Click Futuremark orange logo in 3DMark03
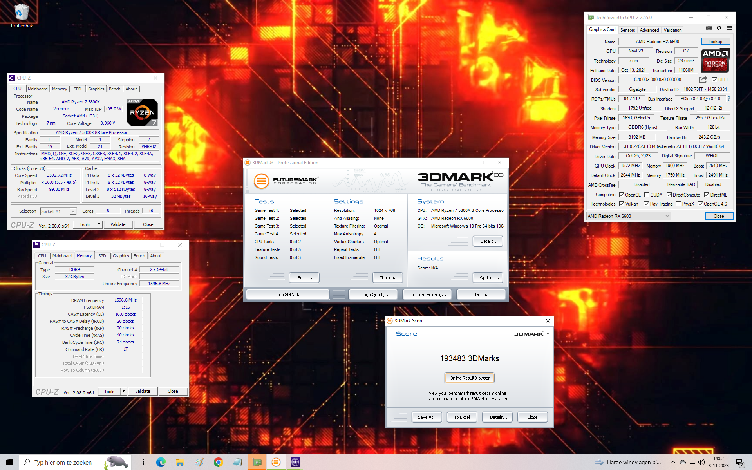This screenshot has height=470, width=752. (261, 181)
